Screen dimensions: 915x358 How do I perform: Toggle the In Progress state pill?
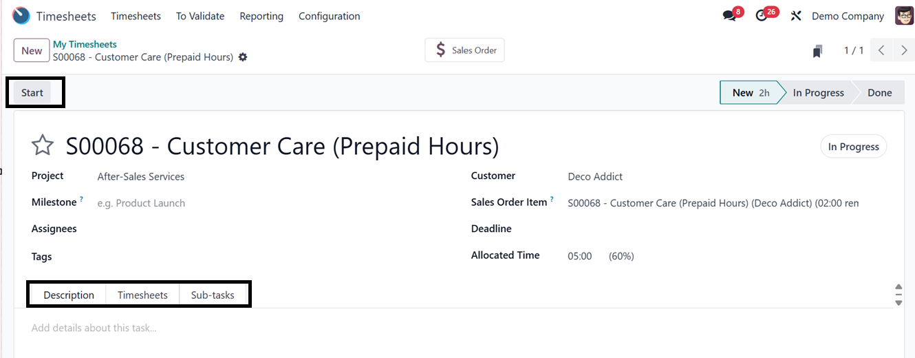[853, 147]
